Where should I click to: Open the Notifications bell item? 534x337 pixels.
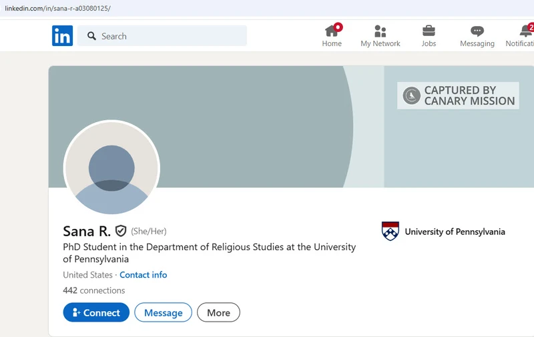[520, 35]
